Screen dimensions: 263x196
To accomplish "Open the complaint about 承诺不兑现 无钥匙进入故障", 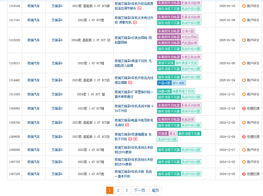I will click(x=133, y=63).
